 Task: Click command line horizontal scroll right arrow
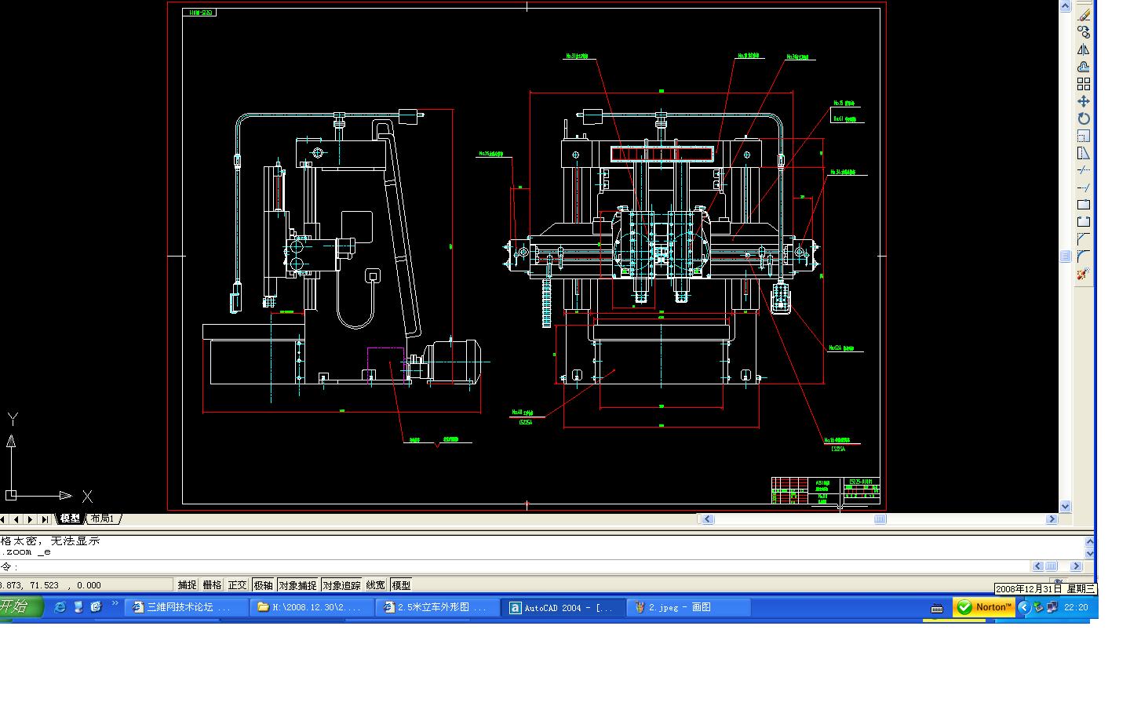tap(1077, 566)
